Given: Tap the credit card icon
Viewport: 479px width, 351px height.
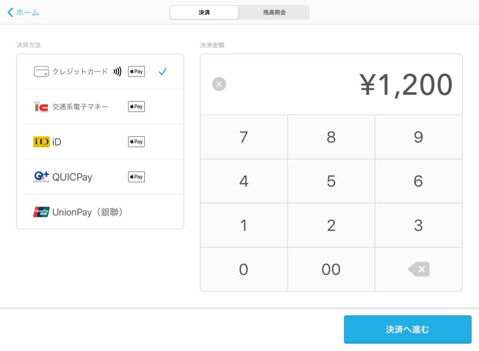Looking at the screenshot, I should tap(42, 72).
